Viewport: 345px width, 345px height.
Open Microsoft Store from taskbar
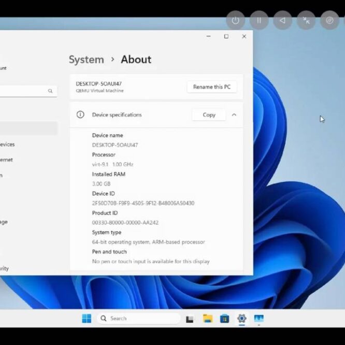(224, 319)
